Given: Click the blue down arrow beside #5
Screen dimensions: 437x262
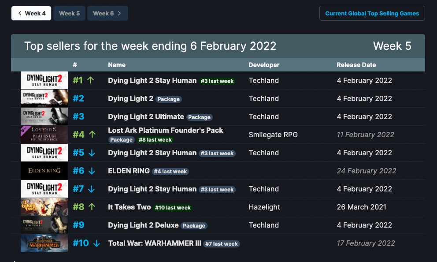Looking at the screenshot, I should coord(92,153).
